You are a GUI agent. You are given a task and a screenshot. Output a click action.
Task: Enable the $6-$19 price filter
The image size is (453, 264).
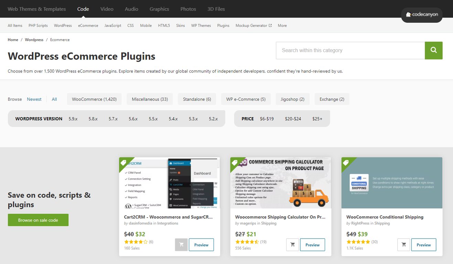tap(267, 119)
